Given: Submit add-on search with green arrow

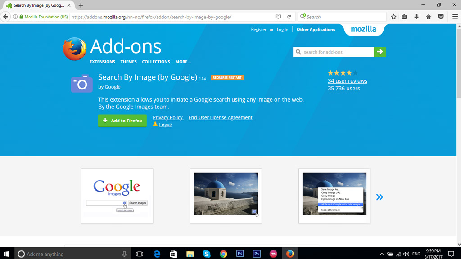Looking at the screenshot, I should point(380,52).
